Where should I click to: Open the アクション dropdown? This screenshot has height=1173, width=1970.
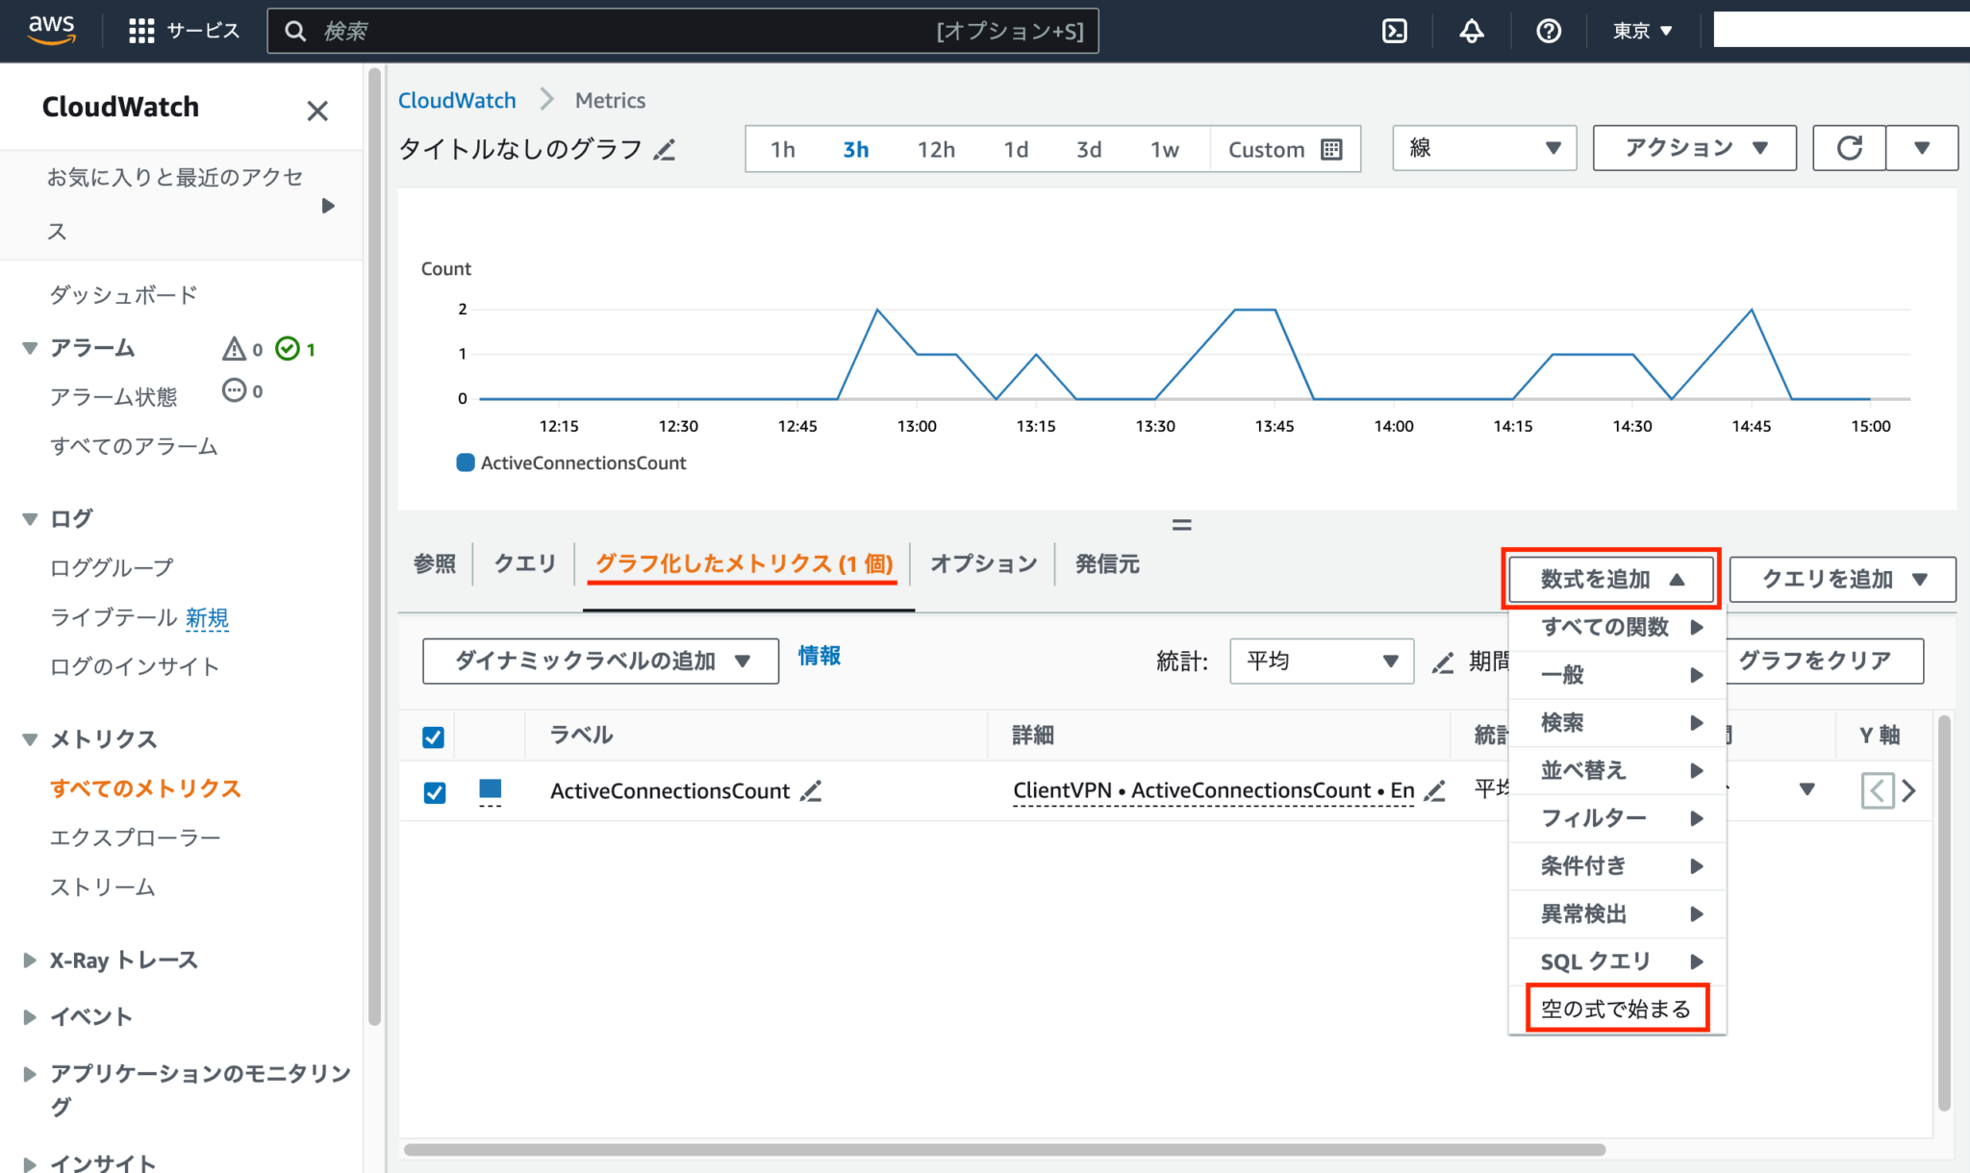tap(1694, 147)
